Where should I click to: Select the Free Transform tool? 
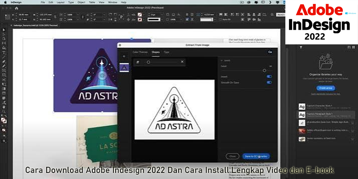pos(4,84)
